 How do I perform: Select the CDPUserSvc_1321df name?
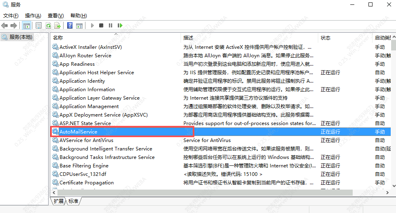coord(83,174)
